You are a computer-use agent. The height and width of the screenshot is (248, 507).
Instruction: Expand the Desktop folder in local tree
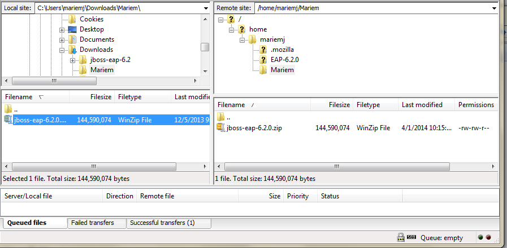pos(62,30)
